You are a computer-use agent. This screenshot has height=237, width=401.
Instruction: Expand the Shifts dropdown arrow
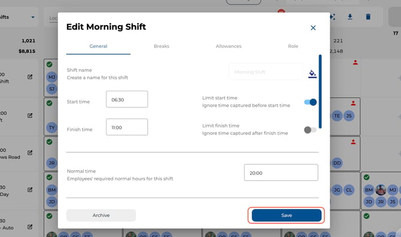click(x=33, y=17)
